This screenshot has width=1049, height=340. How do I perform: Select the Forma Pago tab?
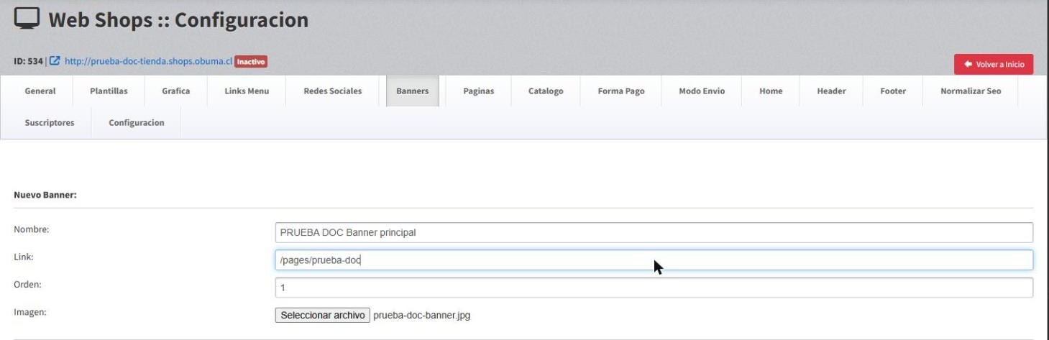click(620, 91)
